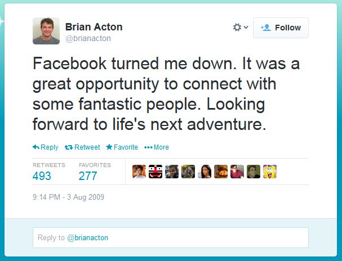
Task: Click the Brian Acton name link
Action: click(x=94, y=27)
